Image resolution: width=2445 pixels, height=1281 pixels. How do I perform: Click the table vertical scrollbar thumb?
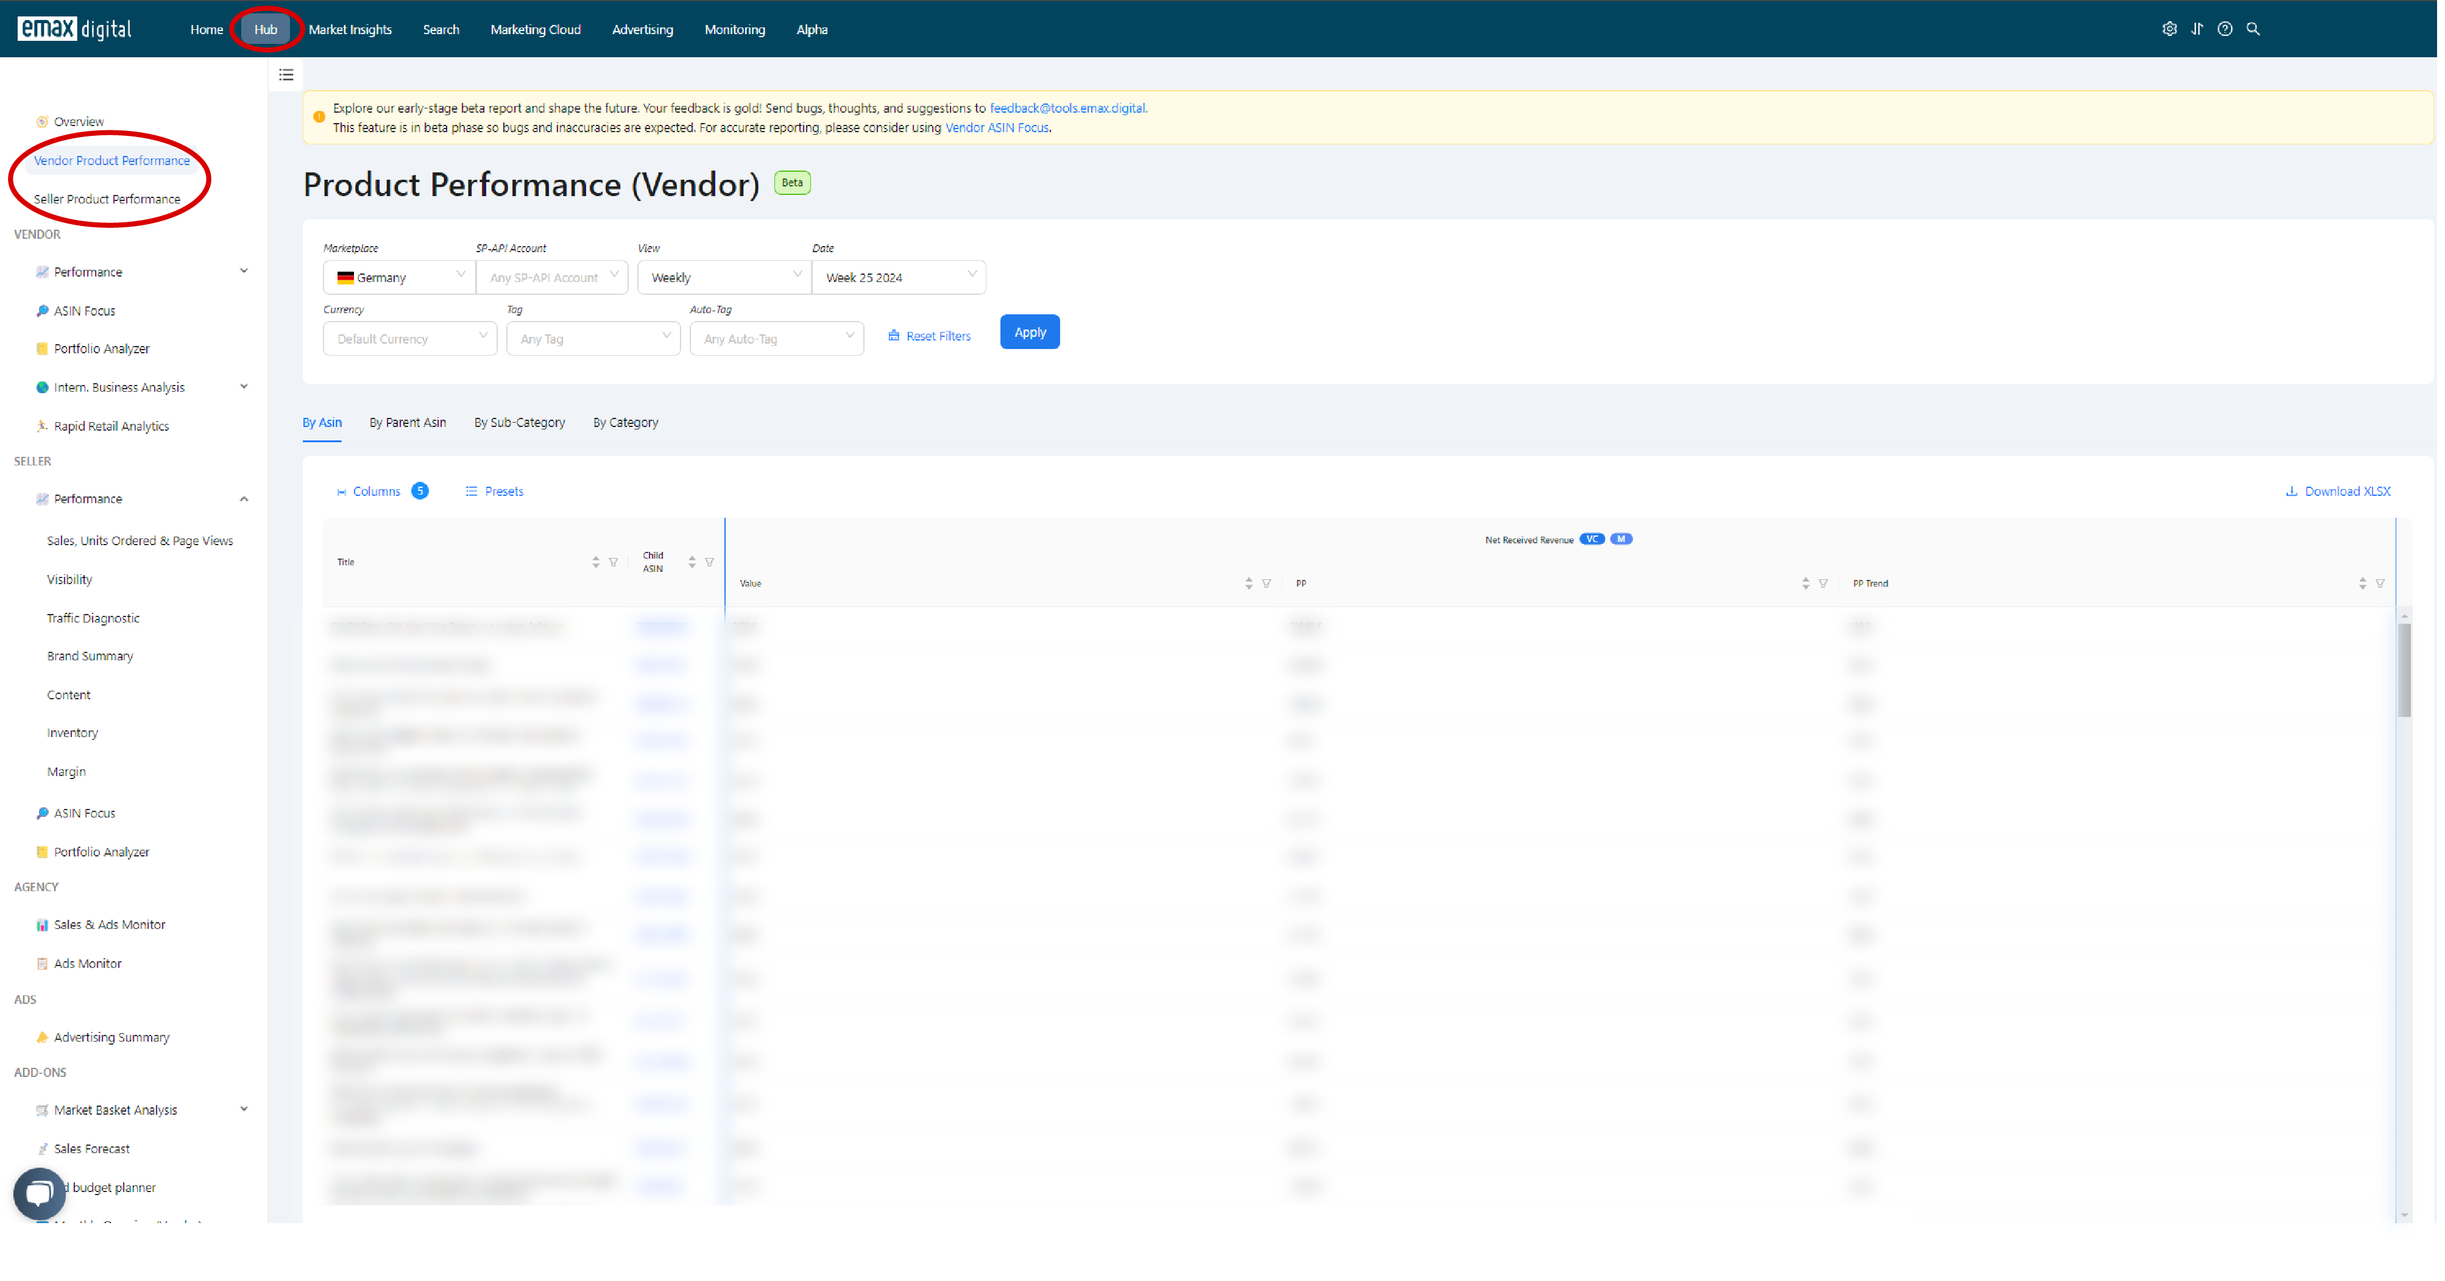tap(2404, 670)
